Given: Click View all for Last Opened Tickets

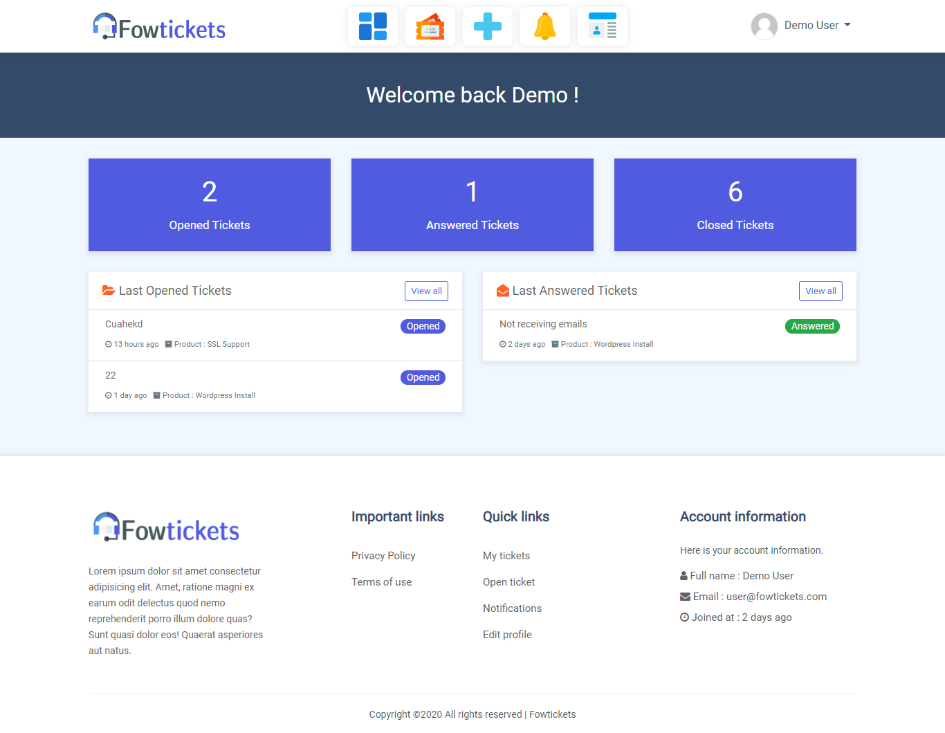Looking at the screenshot, I should (x=426, y=291).
